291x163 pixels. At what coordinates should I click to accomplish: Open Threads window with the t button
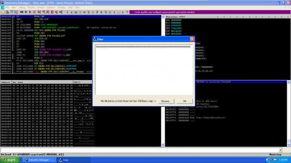click(x=80, y=12)
